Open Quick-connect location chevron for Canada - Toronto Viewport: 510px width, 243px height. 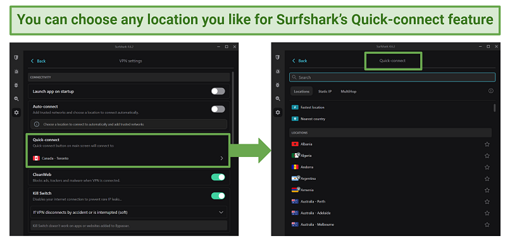(222, 158)
